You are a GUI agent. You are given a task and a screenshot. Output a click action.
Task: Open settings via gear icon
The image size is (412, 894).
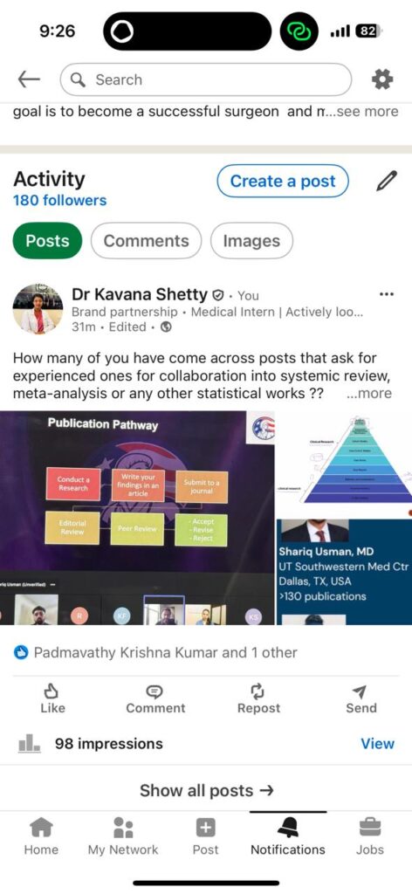pos(381,79)
